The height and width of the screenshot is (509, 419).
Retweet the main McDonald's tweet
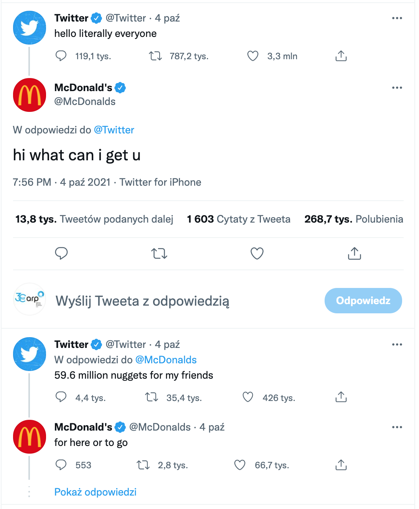(159, 254)
